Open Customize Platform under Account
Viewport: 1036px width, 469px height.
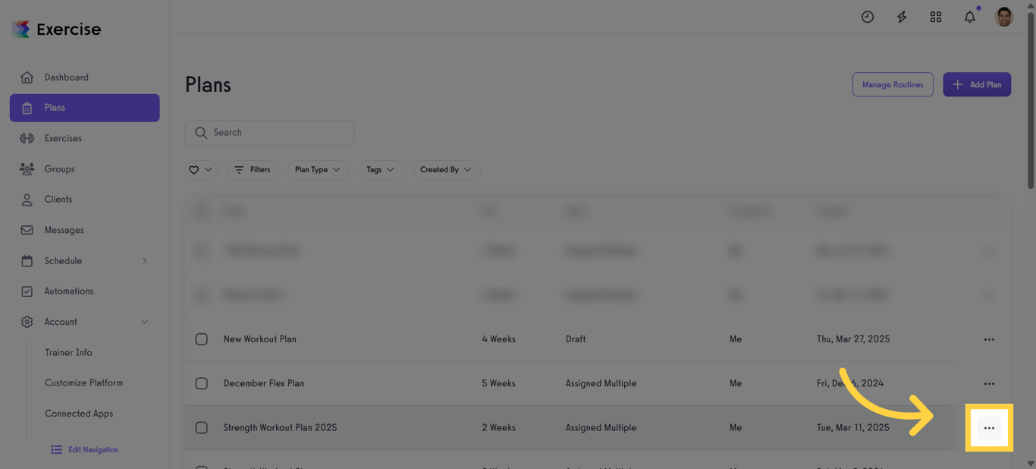click(x=83, y=383)
